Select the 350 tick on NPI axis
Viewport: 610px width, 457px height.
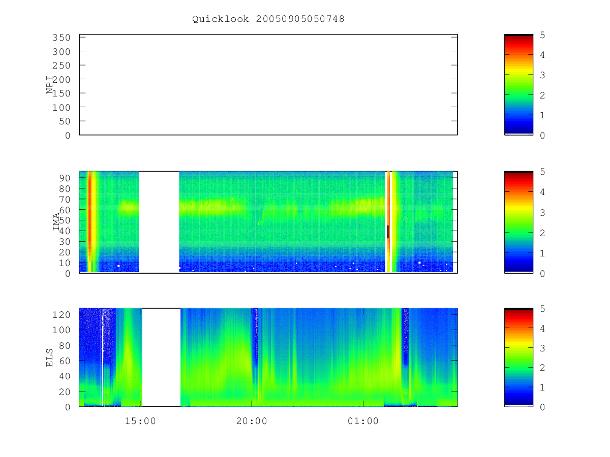click(x=60, y=38)
